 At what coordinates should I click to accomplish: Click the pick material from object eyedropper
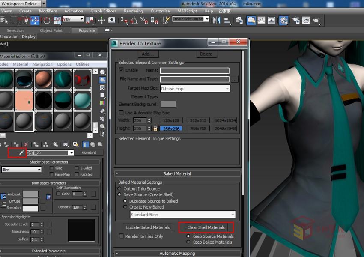[20, 153]
